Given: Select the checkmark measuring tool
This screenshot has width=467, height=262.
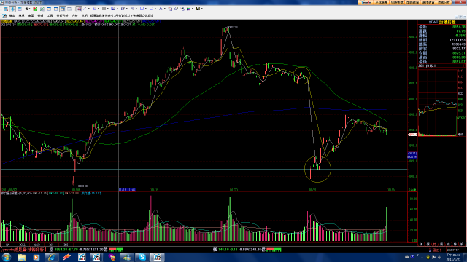Looking at the screenshot, I should pos(123,9).
